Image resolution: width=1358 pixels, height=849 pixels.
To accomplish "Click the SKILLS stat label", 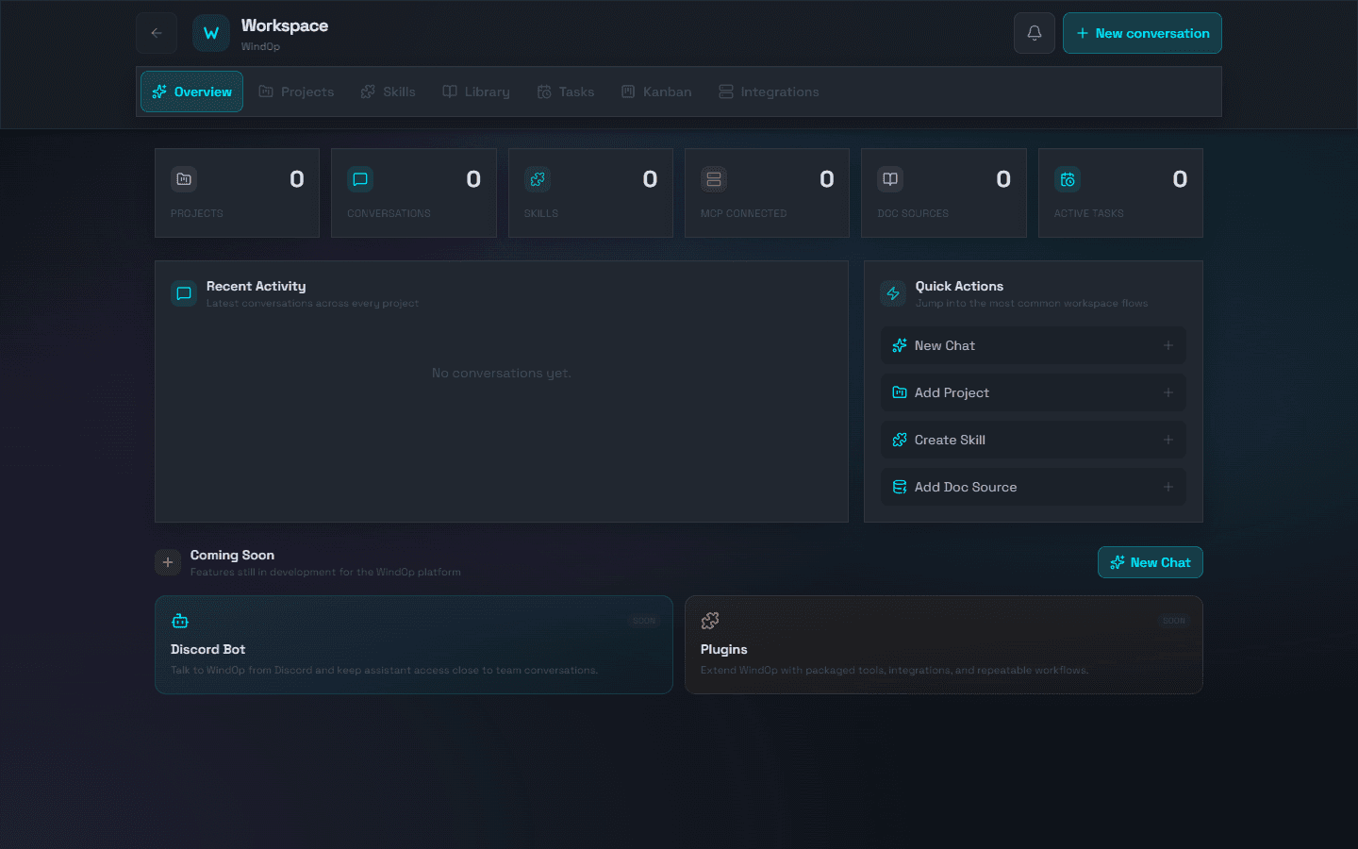I will 541,213.
